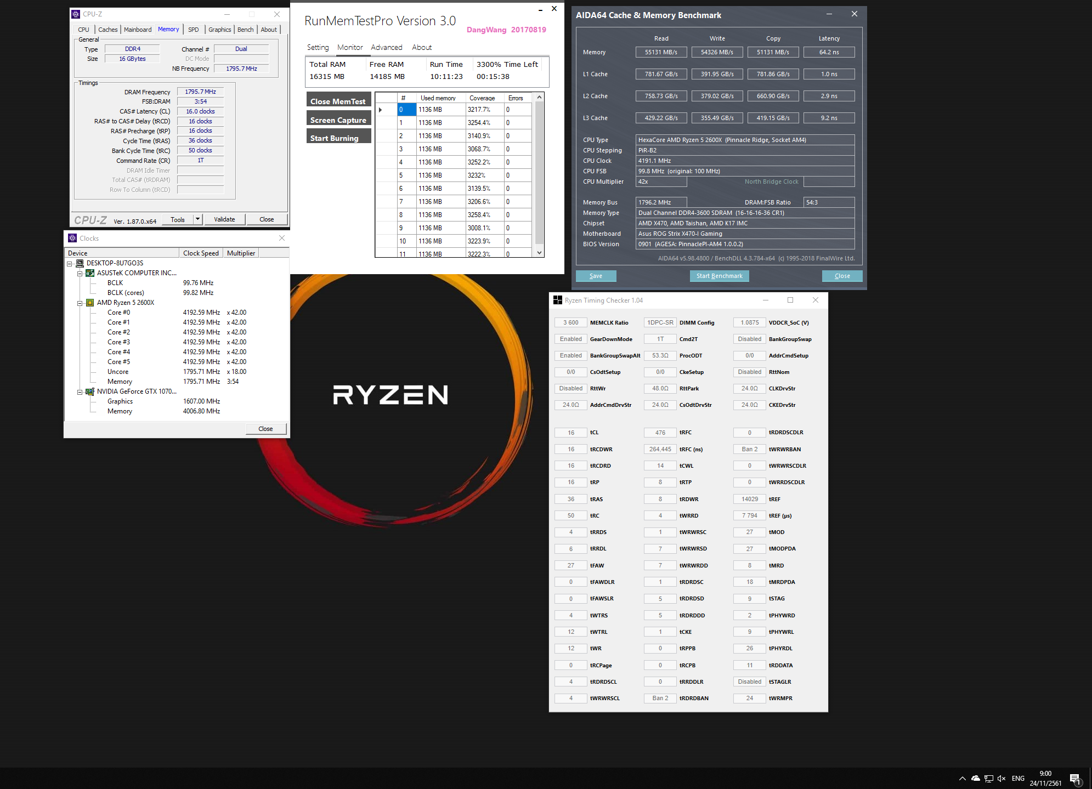Click the DESKTOP-8U7GO3S computer icon
This screenshot has height=789, width=1092.
pos(80,263)
